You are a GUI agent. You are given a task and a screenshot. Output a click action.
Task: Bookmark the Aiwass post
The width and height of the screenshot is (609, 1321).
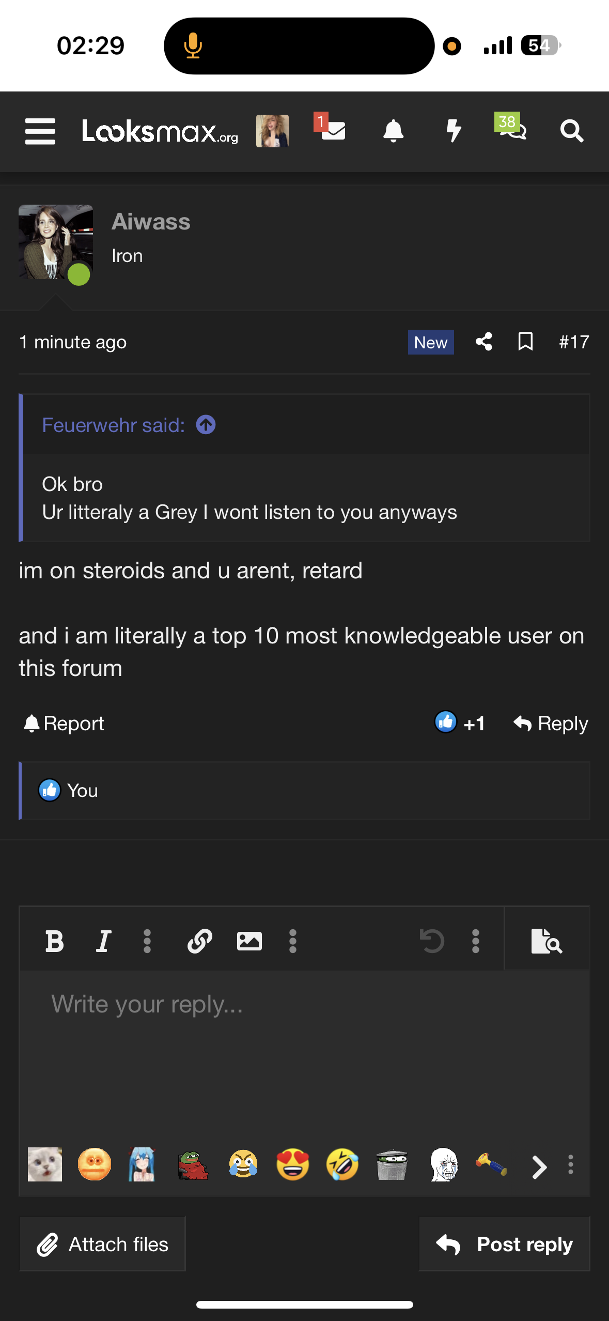[525, 342]
